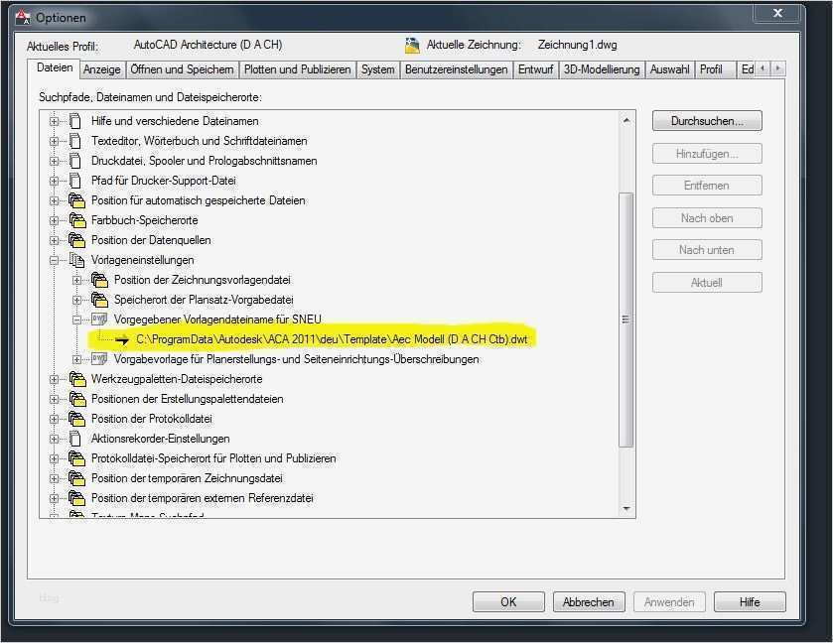Open the Entwurf tab
This screenshot has width=833, height=643.
[535, 69]
